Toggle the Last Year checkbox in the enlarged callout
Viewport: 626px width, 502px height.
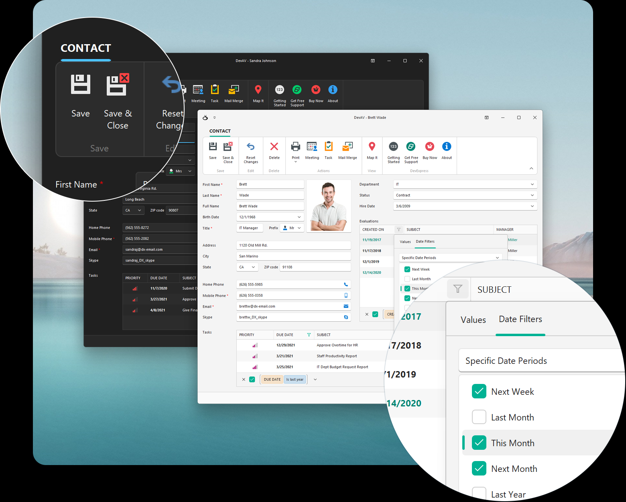479,494
